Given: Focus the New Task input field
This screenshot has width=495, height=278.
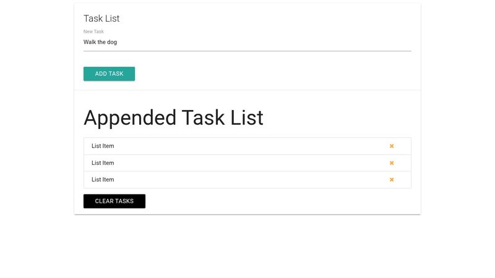Looking at the screenshot, I should pyautogui.click(x=247, y=42).
